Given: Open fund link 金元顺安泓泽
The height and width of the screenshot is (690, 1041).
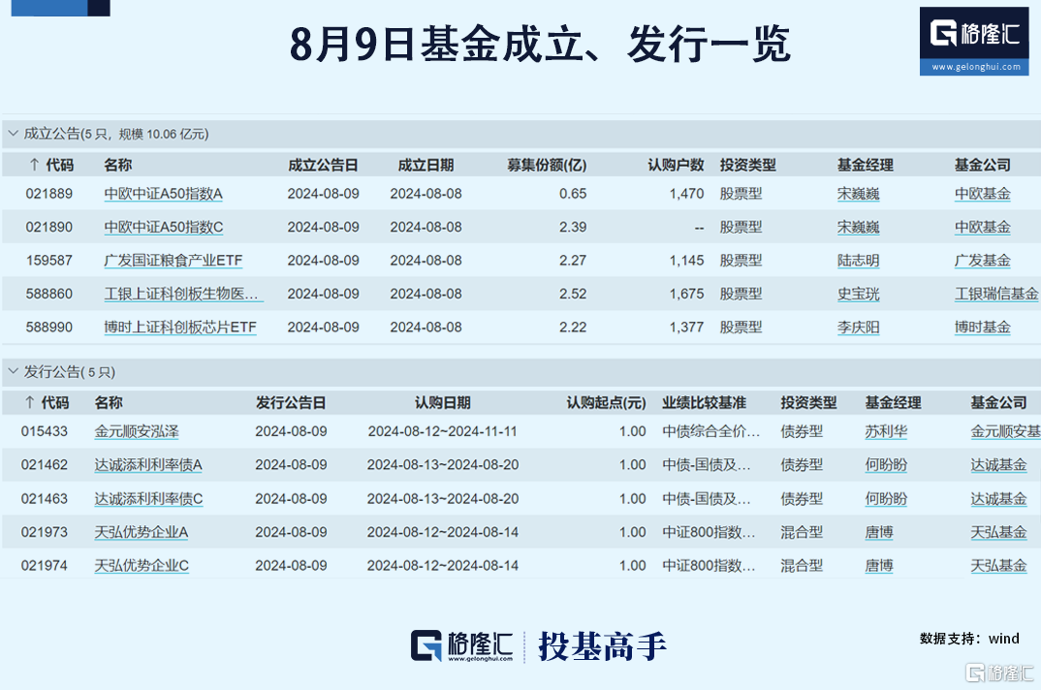Looking at the screenshot, I should click(x=137, y=431).
